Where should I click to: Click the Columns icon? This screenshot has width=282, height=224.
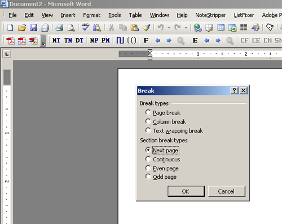tap(244, 28)
